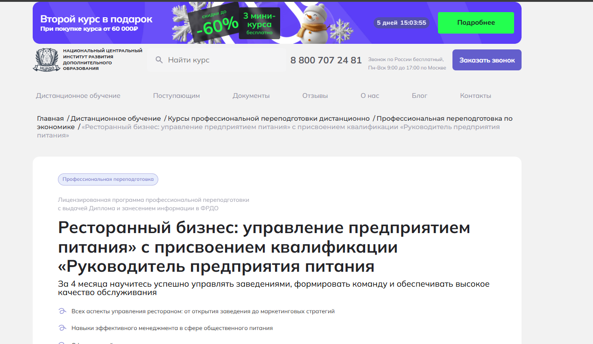The image size is (593, 344).
Task: Click the bullet icon beside restaurant management aspects
Action: 62,311
